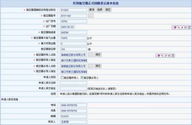Click 清空 button beside 航空器占有人名称
Viewport: 192px width, 125px height.
point(98,66)
